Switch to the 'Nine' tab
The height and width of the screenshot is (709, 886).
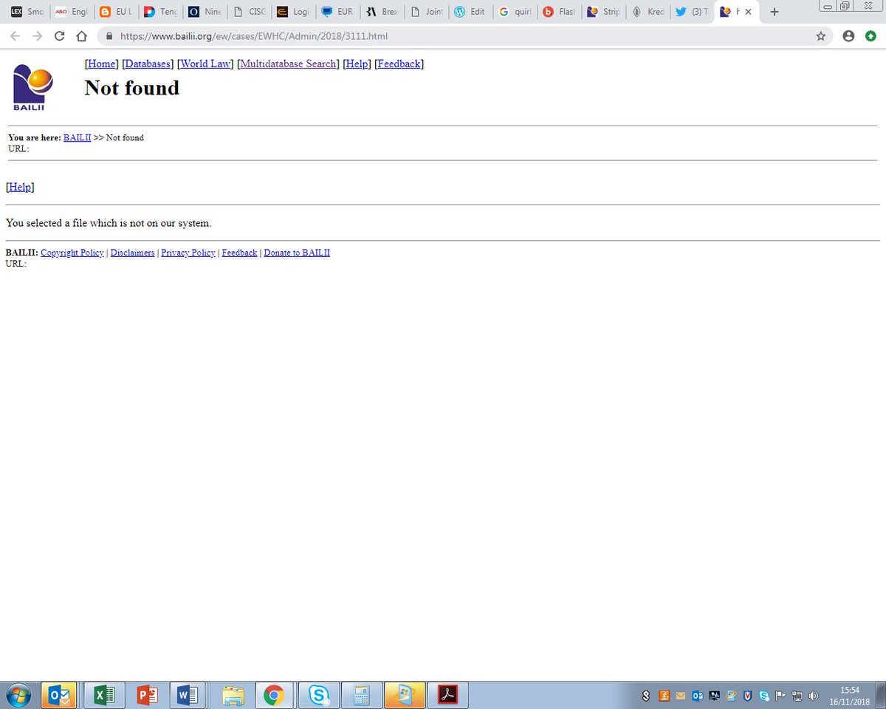point(205,12)
